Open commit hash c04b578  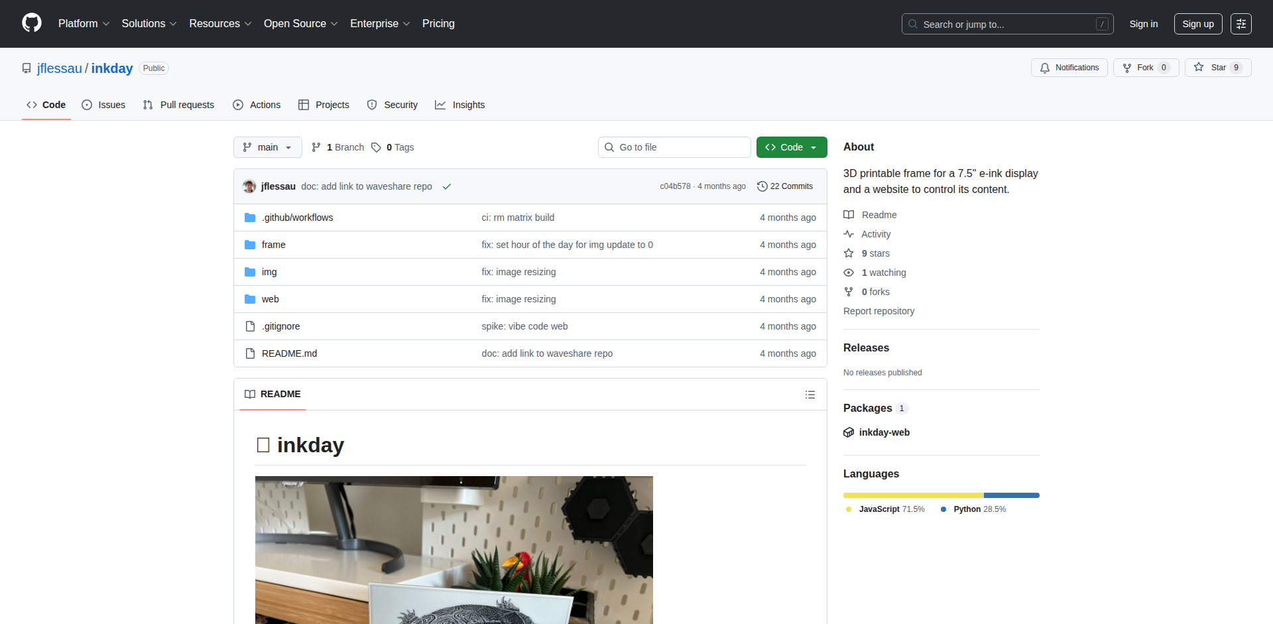tap(675, 186)
